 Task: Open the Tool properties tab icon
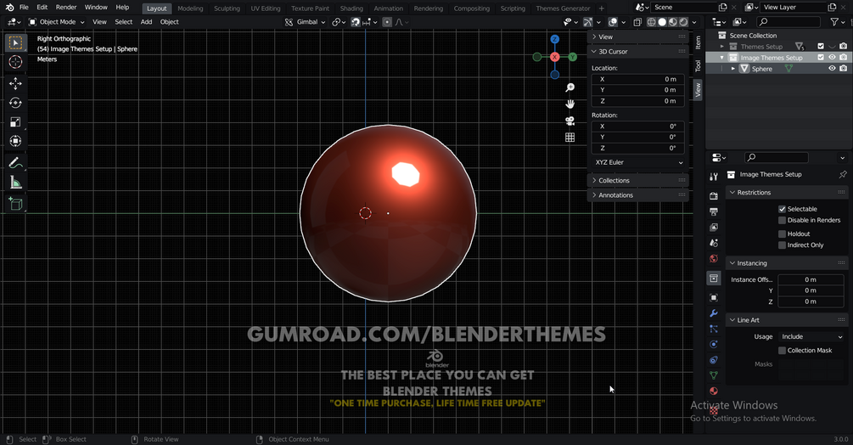pos(714,177)
